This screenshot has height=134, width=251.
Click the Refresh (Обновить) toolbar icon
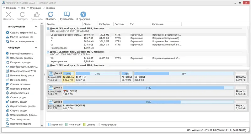point(51,14)
